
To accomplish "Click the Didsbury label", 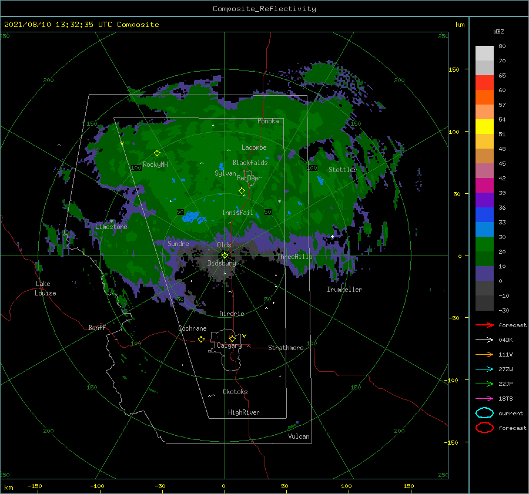I will click(x=222, y=263).
